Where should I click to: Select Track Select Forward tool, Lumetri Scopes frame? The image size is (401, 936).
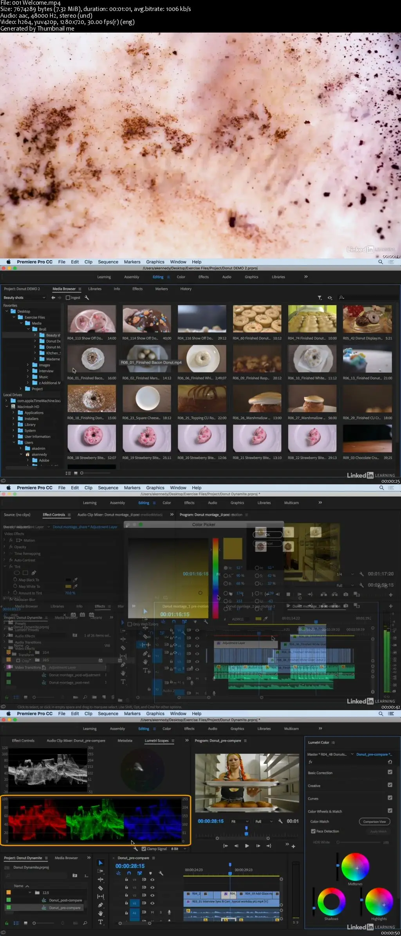point(101,871)
